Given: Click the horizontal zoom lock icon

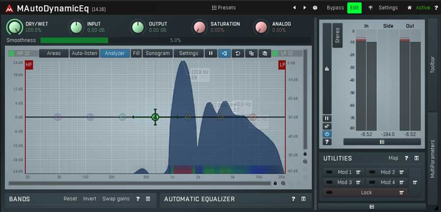Looking at the screenshot, I should [275, 183].
